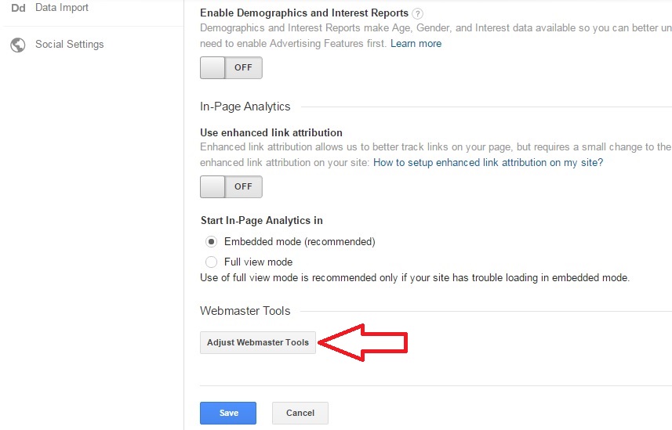Click the "Use enhanced link attribution" heading

[271, 132]
